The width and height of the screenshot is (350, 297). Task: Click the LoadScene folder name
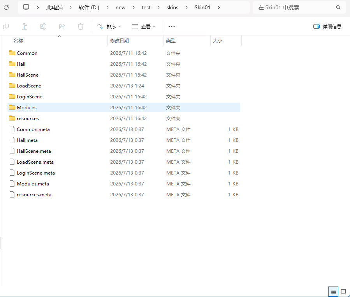point(29,86)
